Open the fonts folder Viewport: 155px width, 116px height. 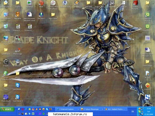6,86
